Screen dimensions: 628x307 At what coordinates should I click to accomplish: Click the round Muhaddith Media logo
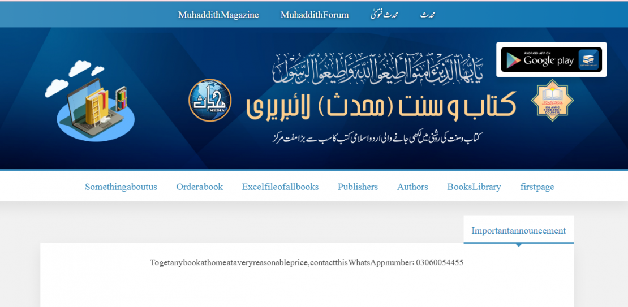coord(210,100)
